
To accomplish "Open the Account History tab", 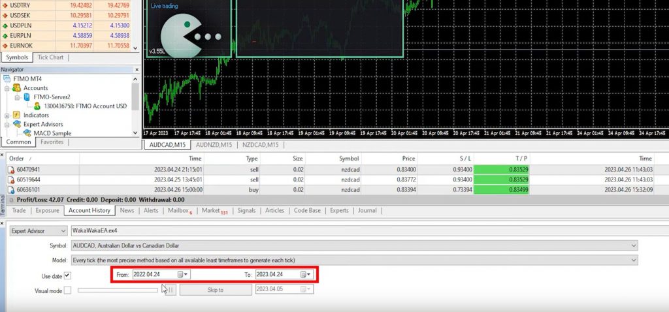I will tap(90, 211).
